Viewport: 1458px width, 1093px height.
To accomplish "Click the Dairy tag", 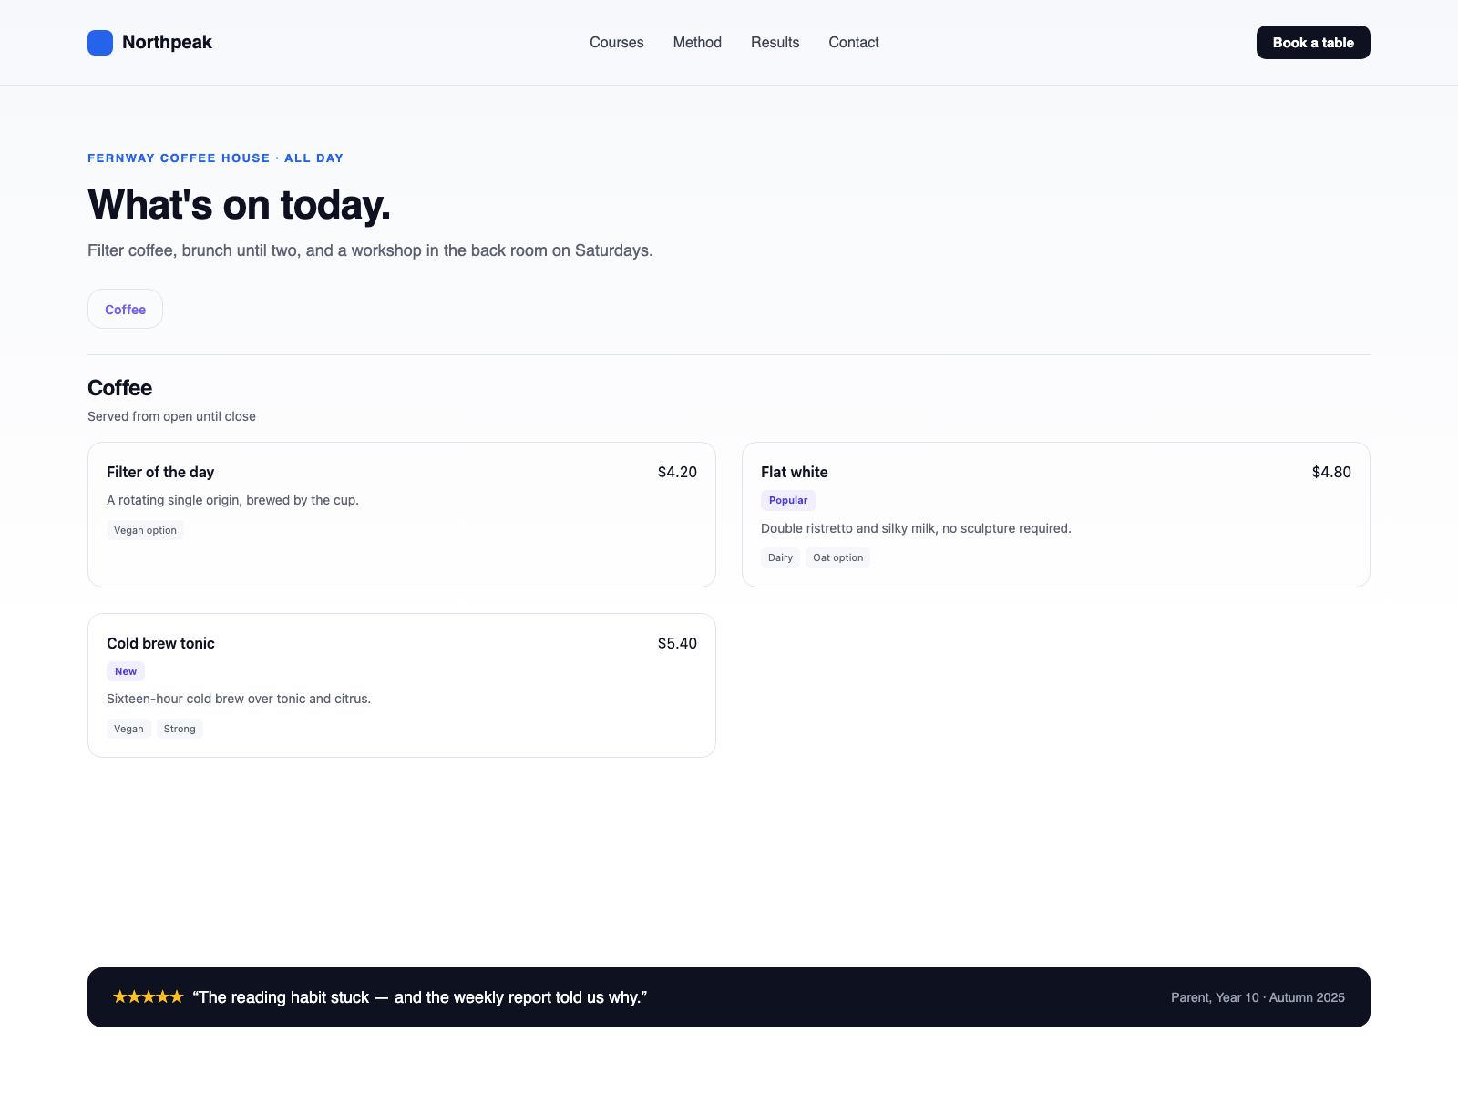I will 780,557.
